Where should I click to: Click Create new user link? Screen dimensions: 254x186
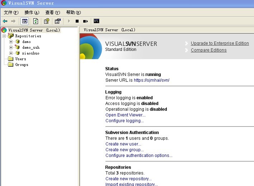123,144
